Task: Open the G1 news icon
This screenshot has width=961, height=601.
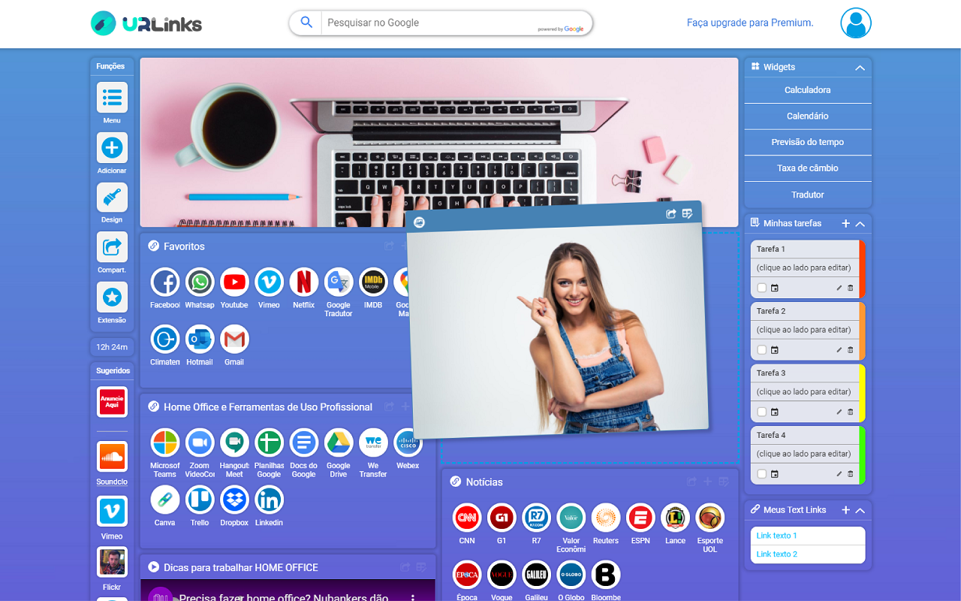Action: 502,518
